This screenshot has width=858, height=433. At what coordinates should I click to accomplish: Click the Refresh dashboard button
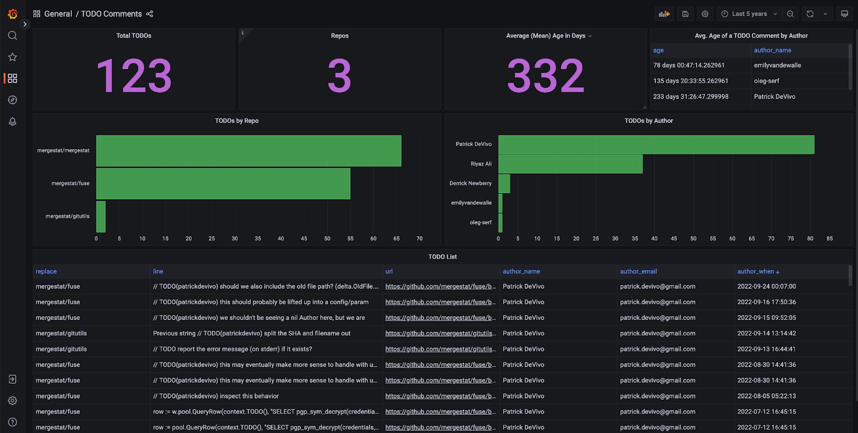810,14
